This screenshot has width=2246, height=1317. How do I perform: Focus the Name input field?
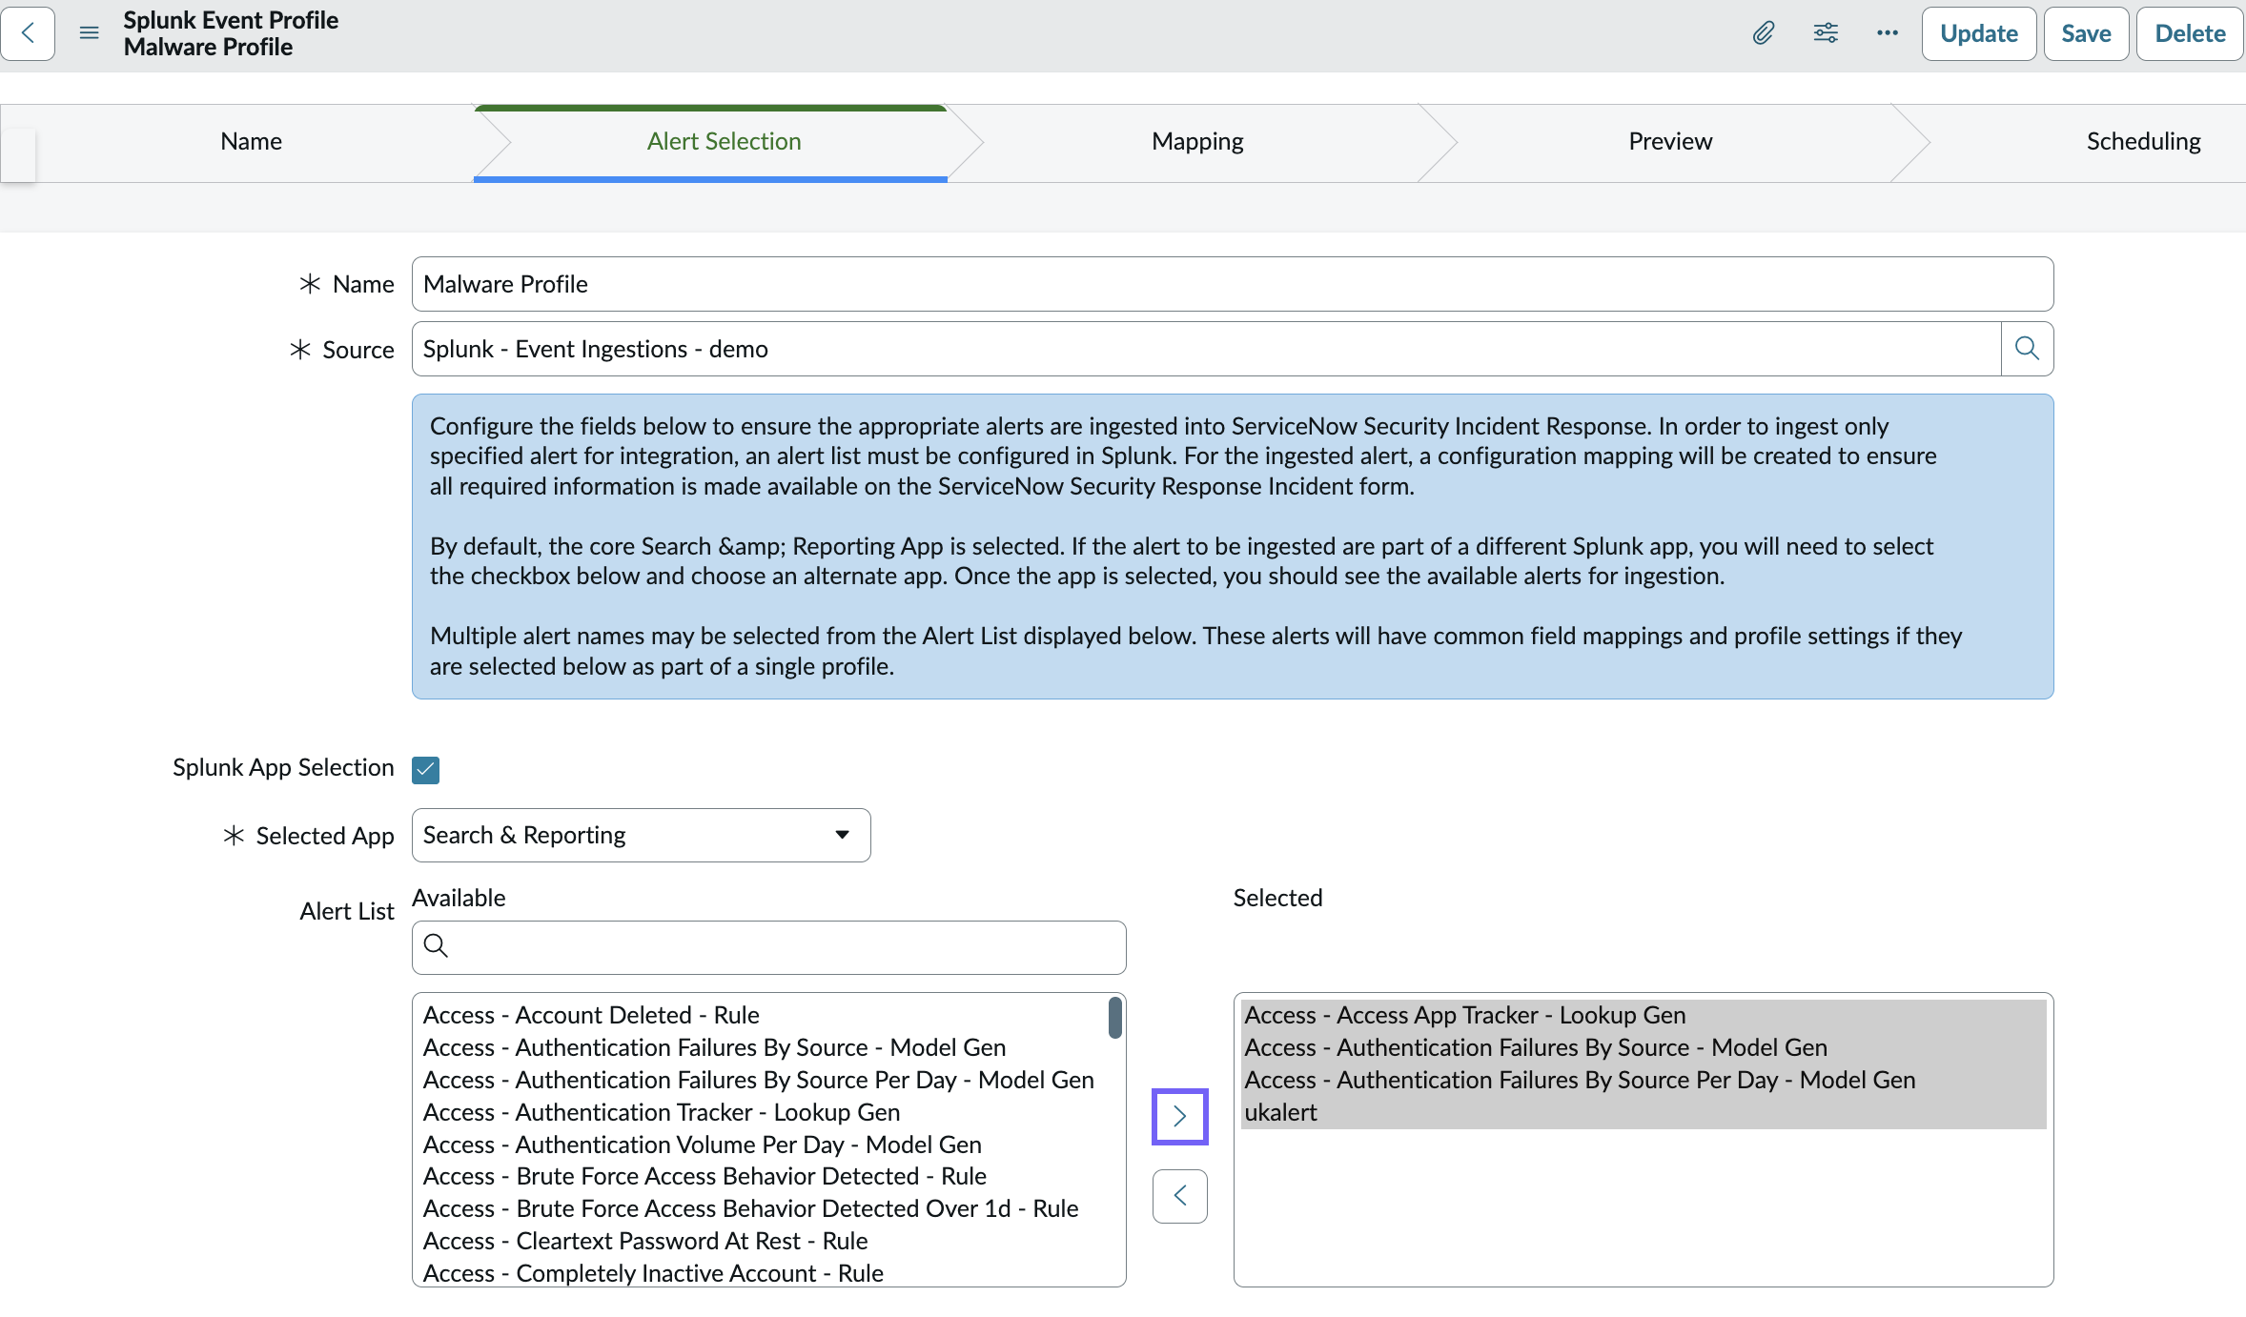click(x=1233, y=284)
